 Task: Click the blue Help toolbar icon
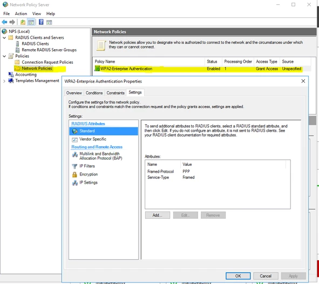point(41,22)
